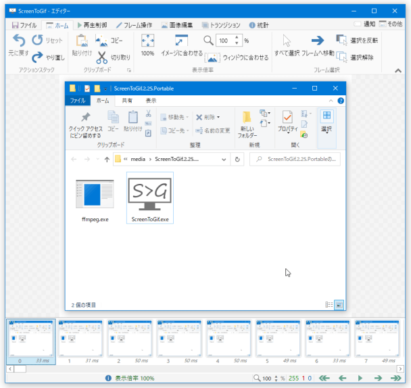Click the Reset (リセット) icon
This screenshot has height=388, width=411.
[37, 41]
